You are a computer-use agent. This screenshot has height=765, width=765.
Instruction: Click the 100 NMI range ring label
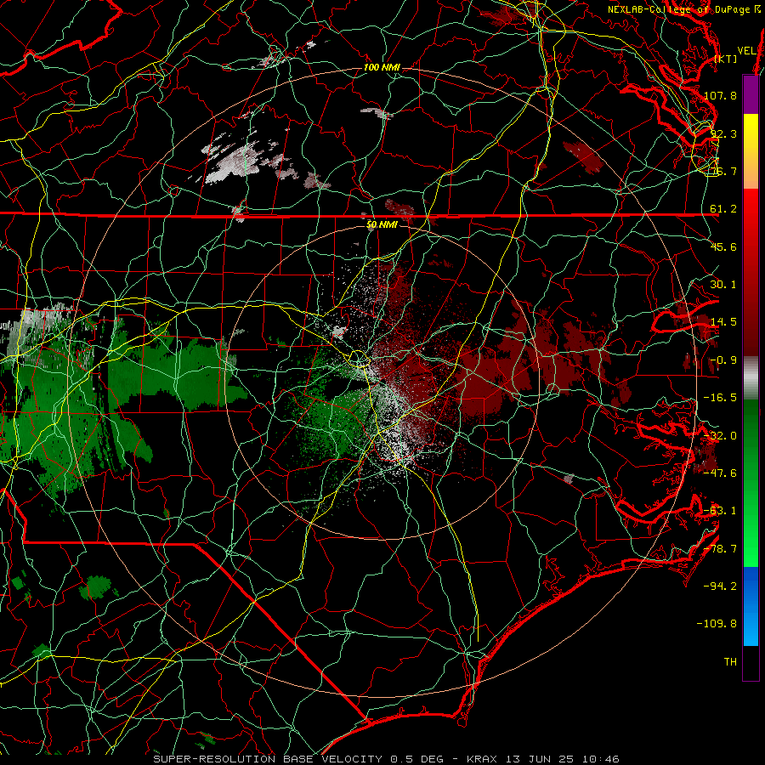point(382,67)
